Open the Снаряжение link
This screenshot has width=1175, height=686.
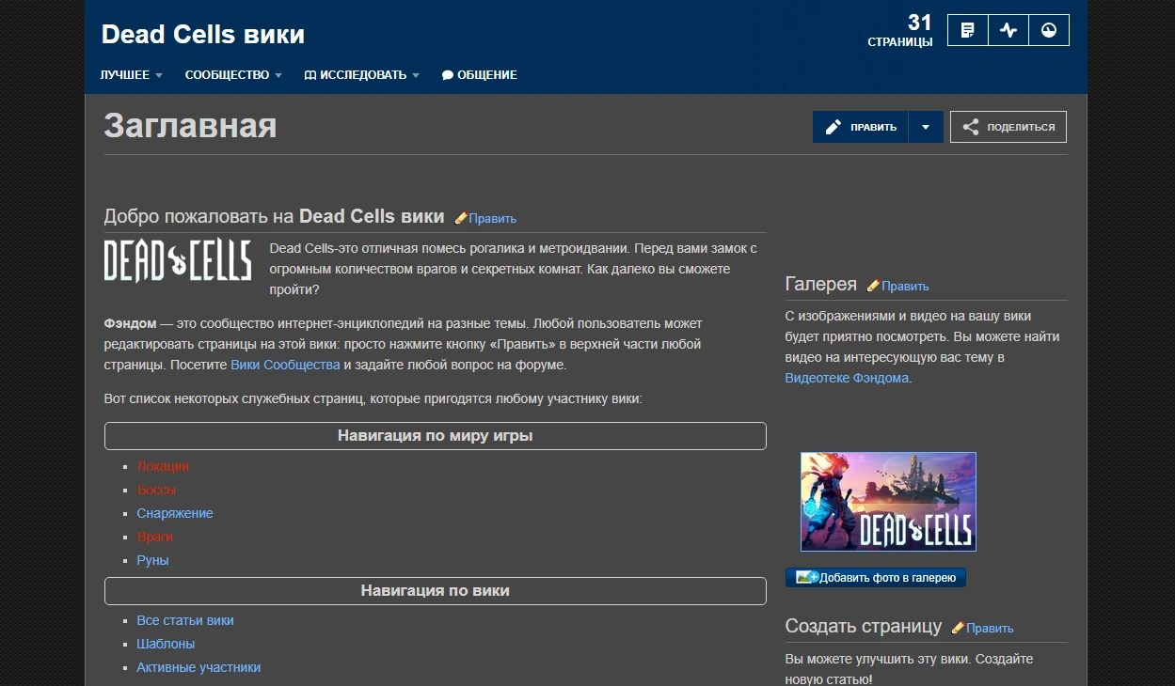[x=175, y=513]
